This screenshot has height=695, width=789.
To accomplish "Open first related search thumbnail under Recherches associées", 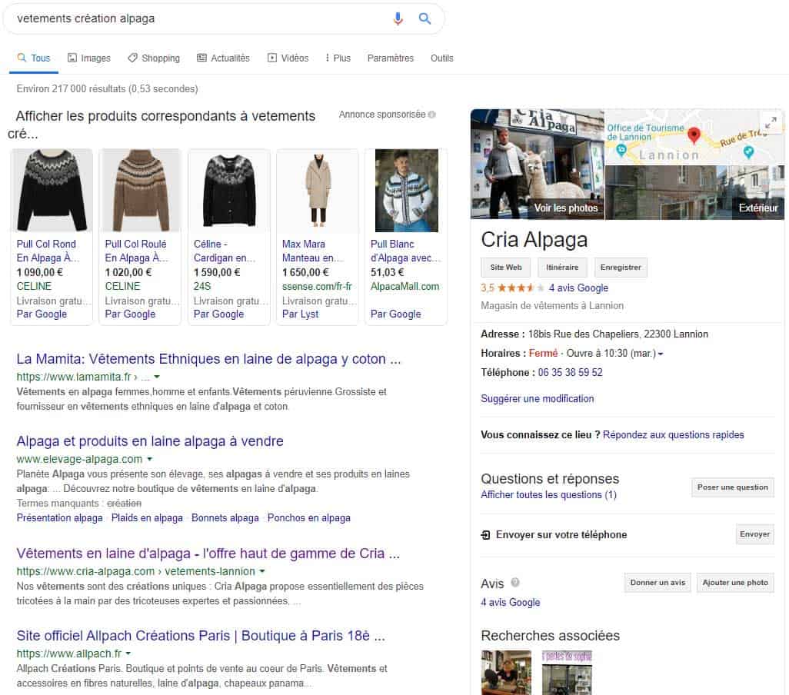I will pos(506,673).
